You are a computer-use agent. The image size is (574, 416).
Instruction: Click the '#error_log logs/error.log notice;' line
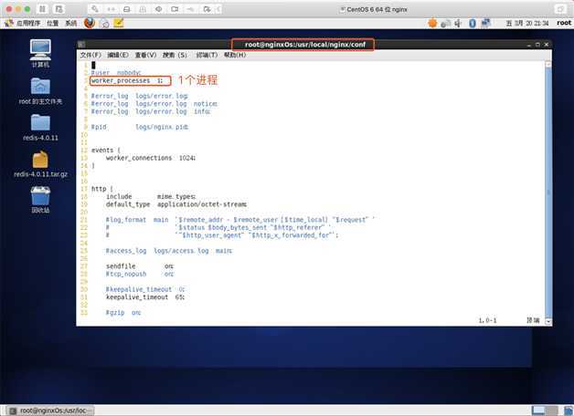154,104
